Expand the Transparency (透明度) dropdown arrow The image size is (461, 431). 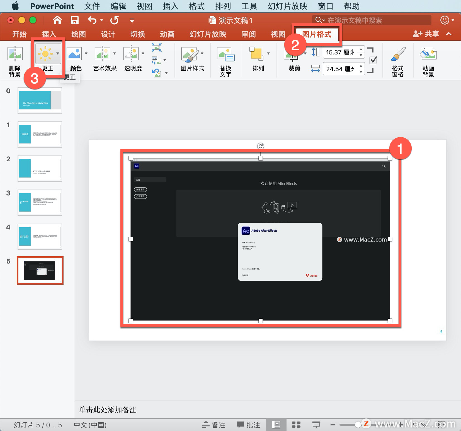click(143, 54)
